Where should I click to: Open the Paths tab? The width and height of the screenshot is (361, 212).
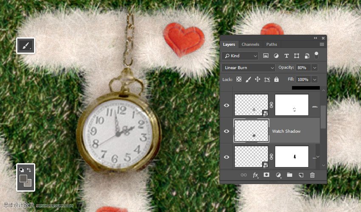click(x=271, y=44)
